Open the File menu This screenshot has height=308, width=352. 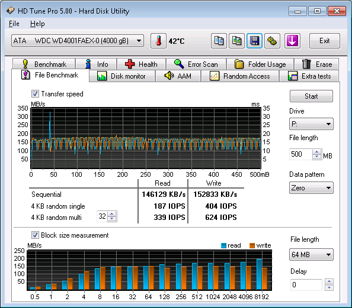14,24
